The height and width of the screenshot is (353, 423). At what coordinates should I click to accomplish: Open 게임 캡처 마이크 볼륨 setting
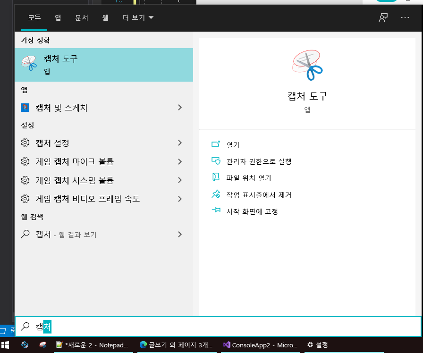[x=104, y=161]
